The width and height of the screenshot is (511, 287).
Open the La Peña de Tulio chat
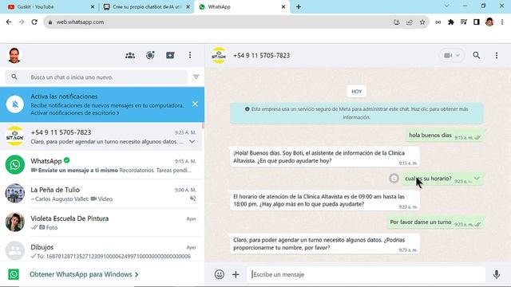click(x=102, y=194)
